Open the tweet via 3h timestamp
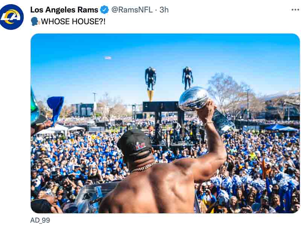This screenshot has height=226, width=301. [x=164, y=10]
